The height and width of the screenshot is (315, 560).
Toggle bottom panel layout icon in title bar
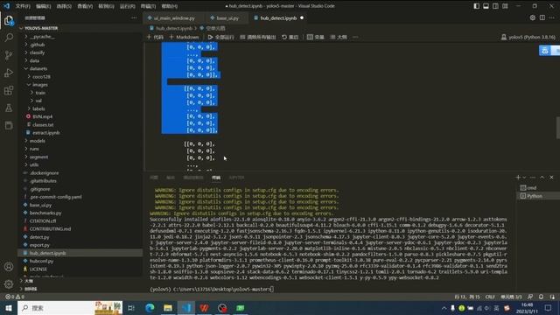coord(486,6)
